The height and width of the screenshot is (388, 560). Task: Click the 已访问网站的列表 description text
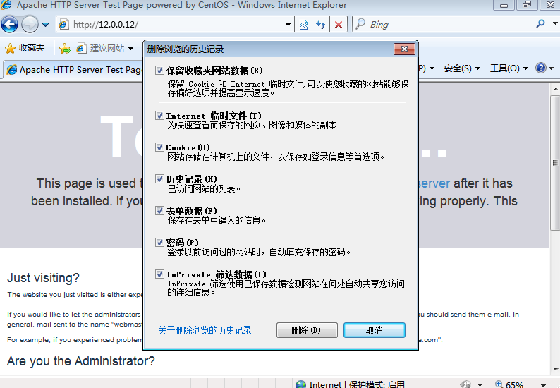204,188
